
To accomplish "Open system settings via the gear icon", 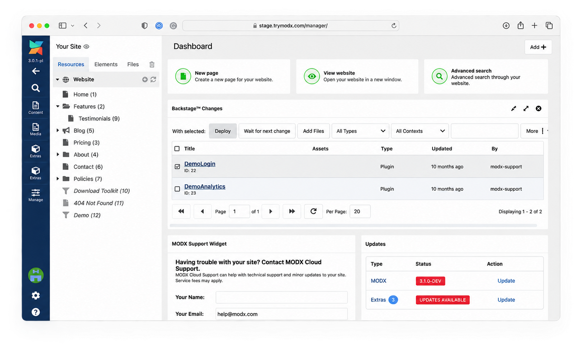I will click(x=36, y=295).
